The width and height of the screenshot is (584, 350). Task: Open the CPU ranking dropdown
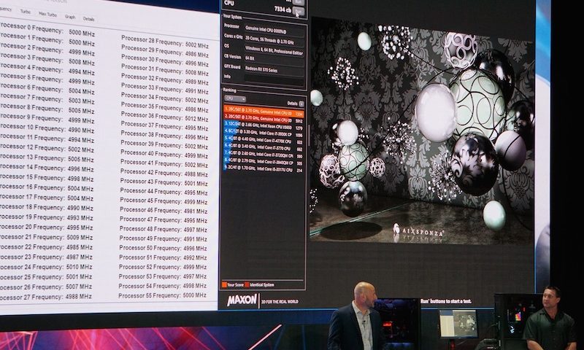tap(235, 99)
